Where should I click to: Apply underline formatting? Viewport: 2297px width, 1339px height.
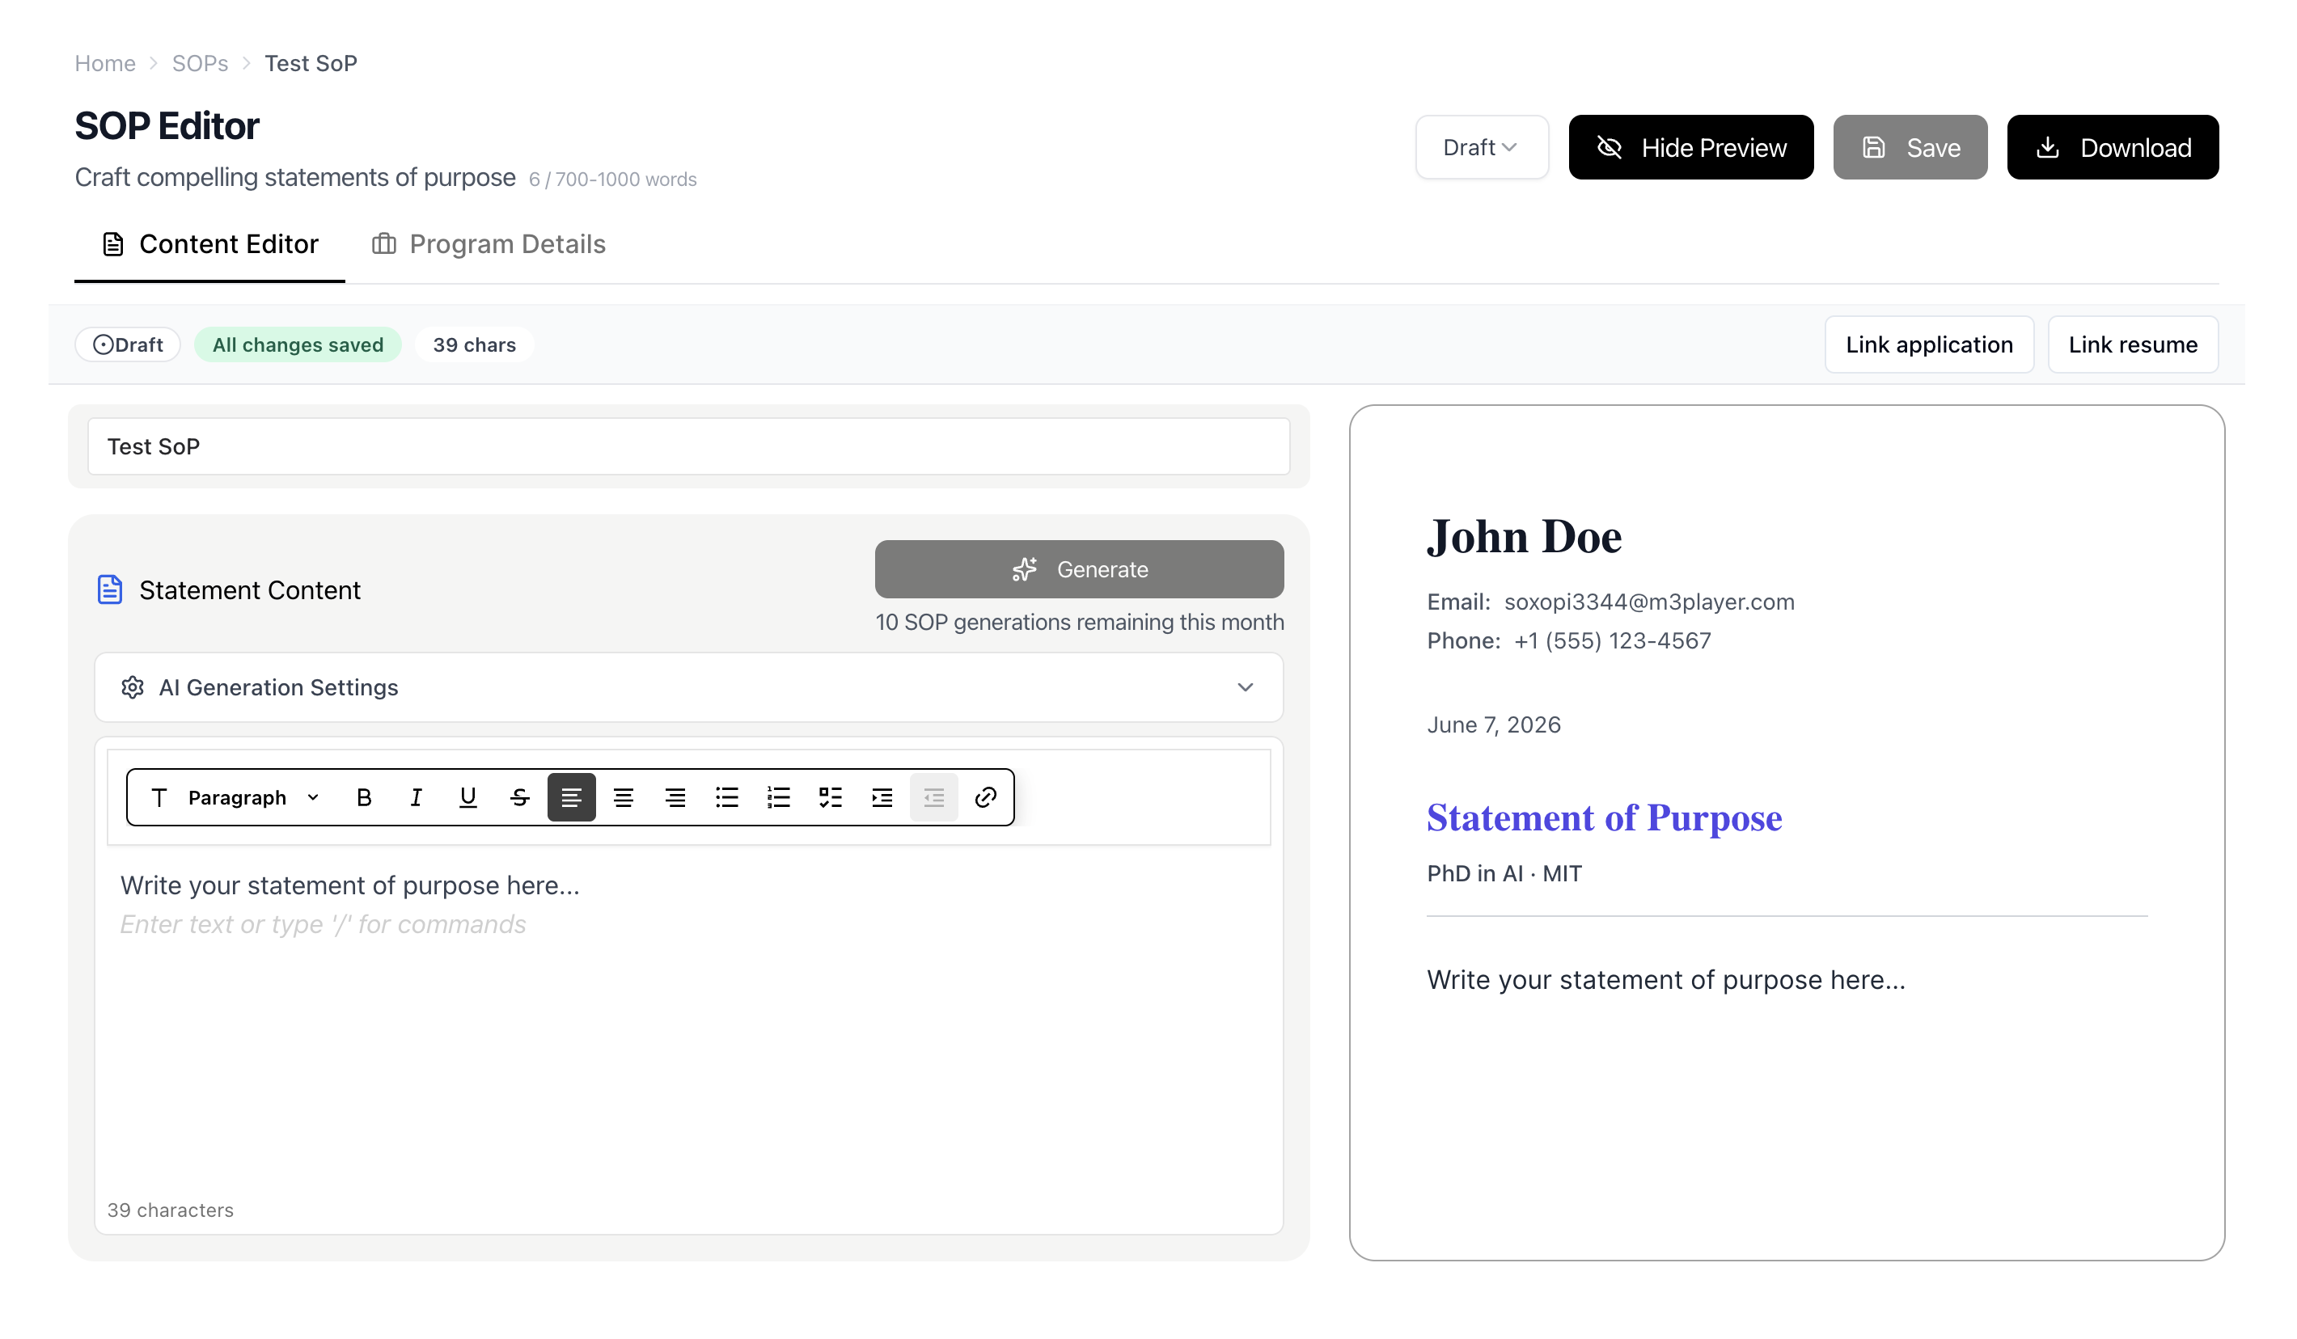[x=467, y=797]
